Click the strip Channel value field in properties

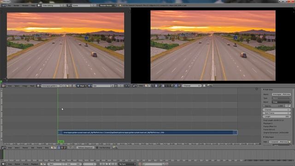click(x=277, y=110)
